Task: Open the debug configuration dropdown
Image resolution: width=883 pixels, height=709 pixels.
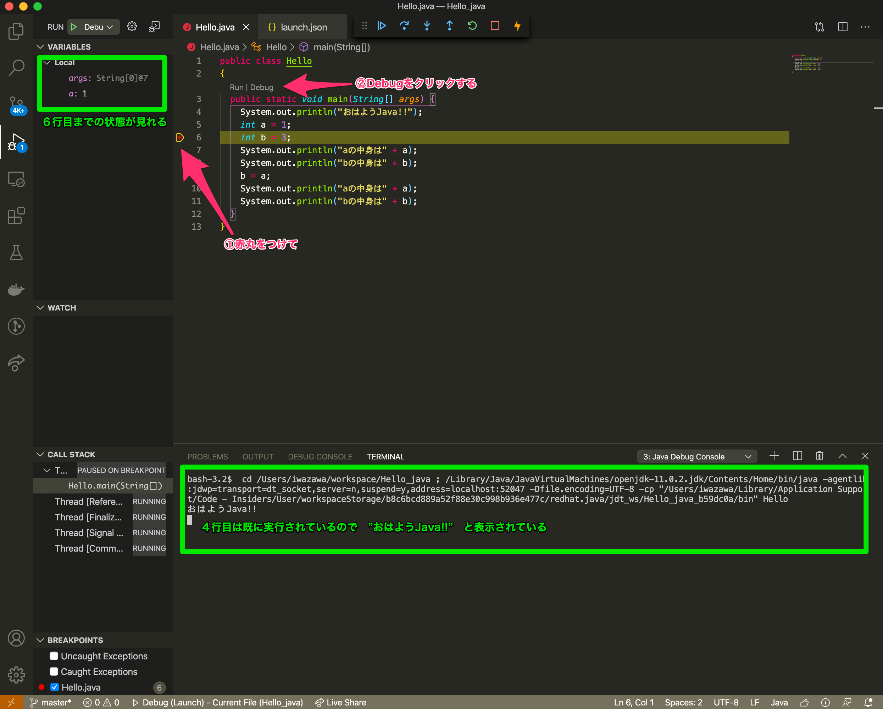Action: click(99, 27)
